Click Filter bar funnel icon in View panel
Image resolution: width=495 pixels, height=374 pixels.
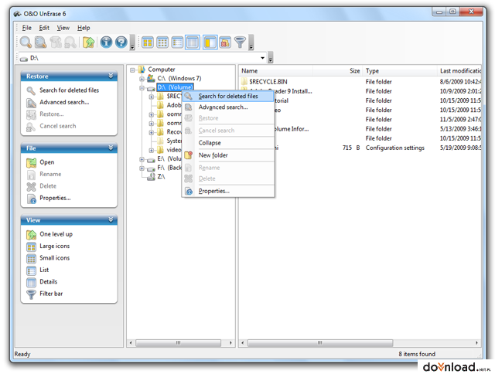(x=31, y=294)
